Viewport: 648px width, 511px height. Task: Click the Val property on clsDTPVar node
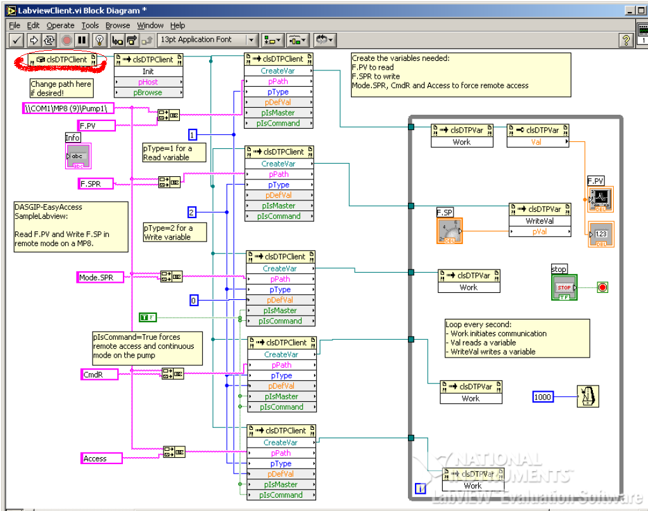tap(538, 141)
